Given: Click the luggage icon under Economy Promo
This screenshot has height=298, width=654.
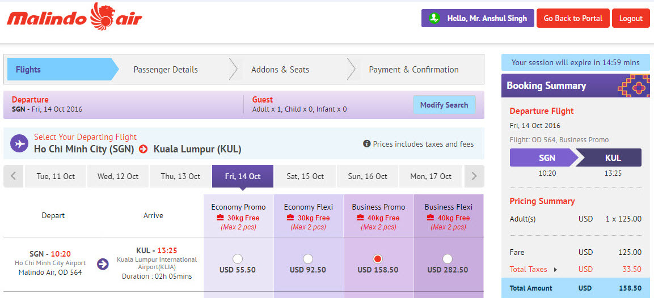Looking at the screenshot, I should click(x=220, y=218).
